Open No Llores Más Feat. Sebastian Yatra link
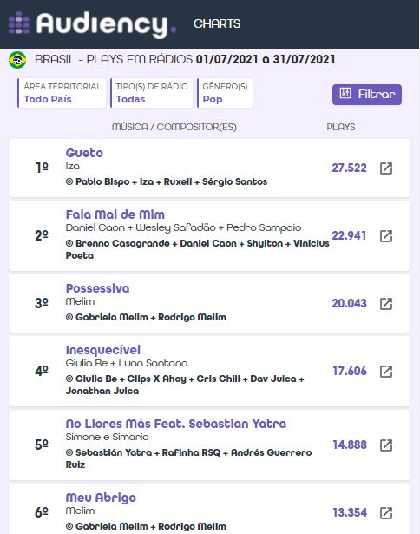420x534 pixels. pos(176,424)
